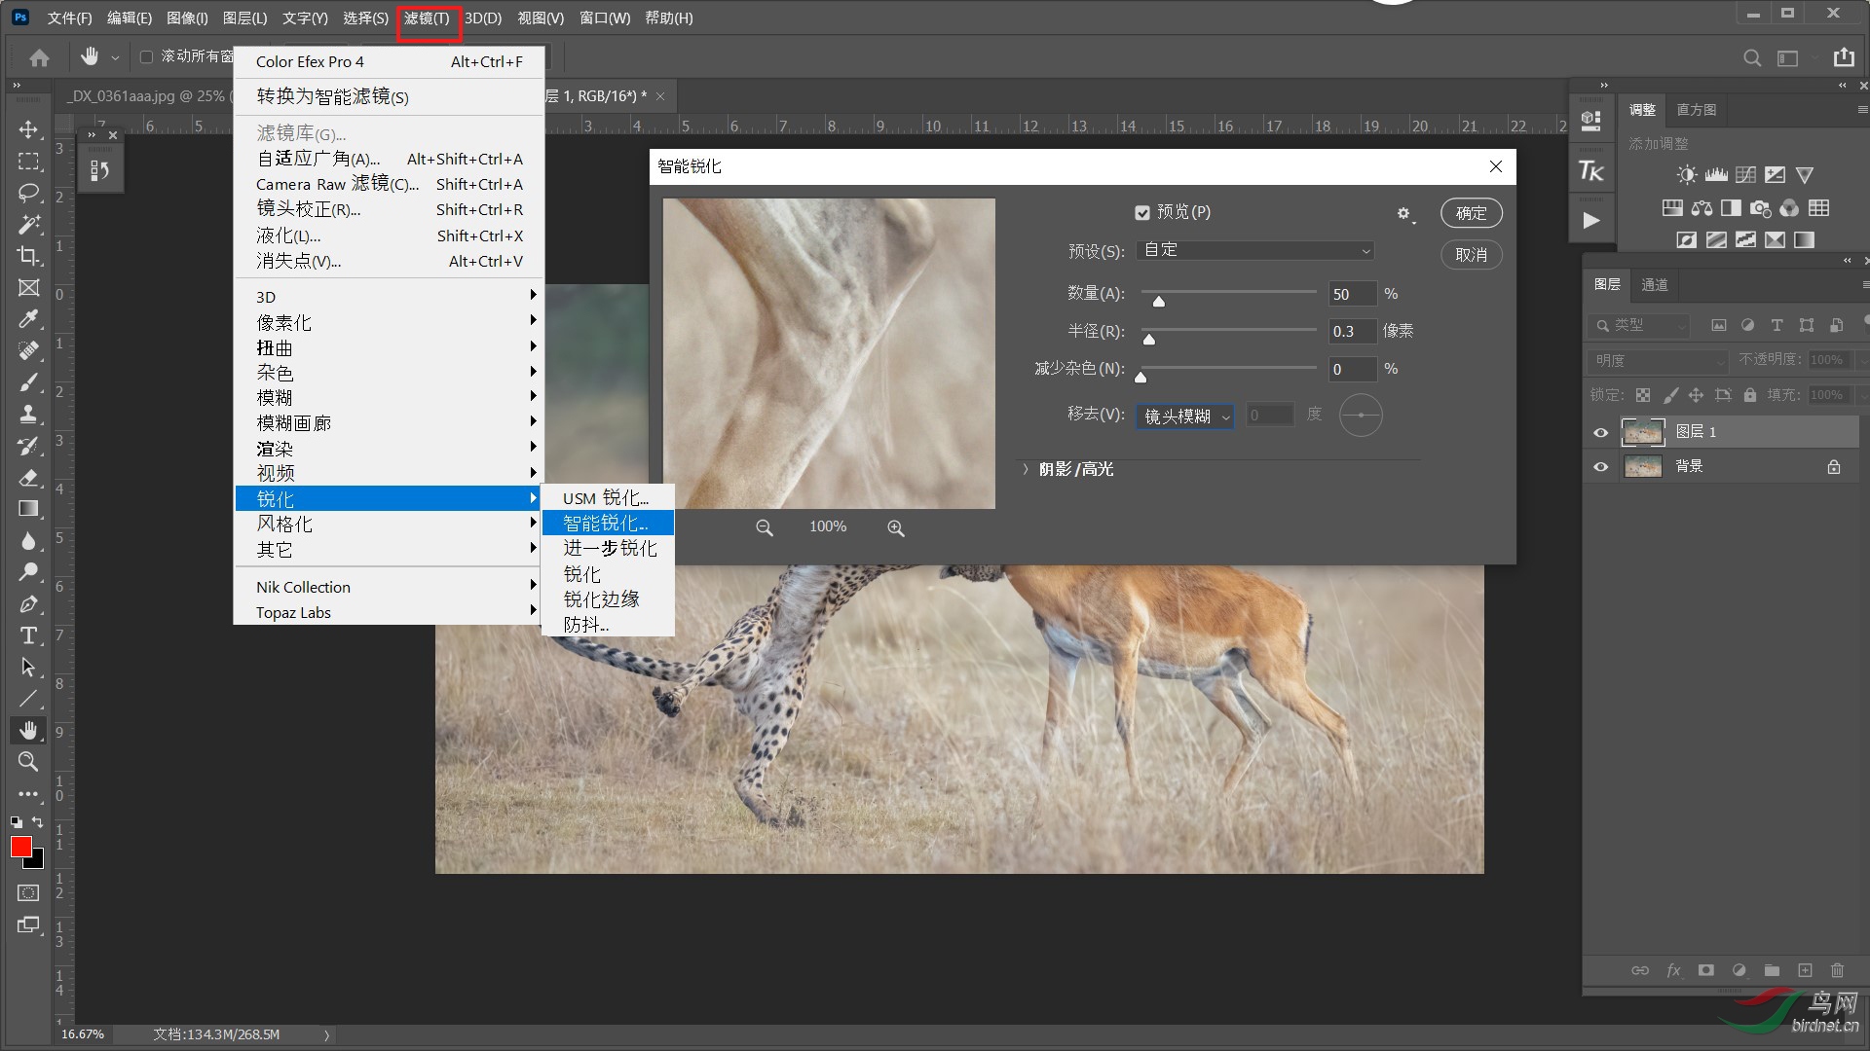This screenshot has height=1051, width=1870.
Task: Click the 确定 button
Action: pos(1471,213)
